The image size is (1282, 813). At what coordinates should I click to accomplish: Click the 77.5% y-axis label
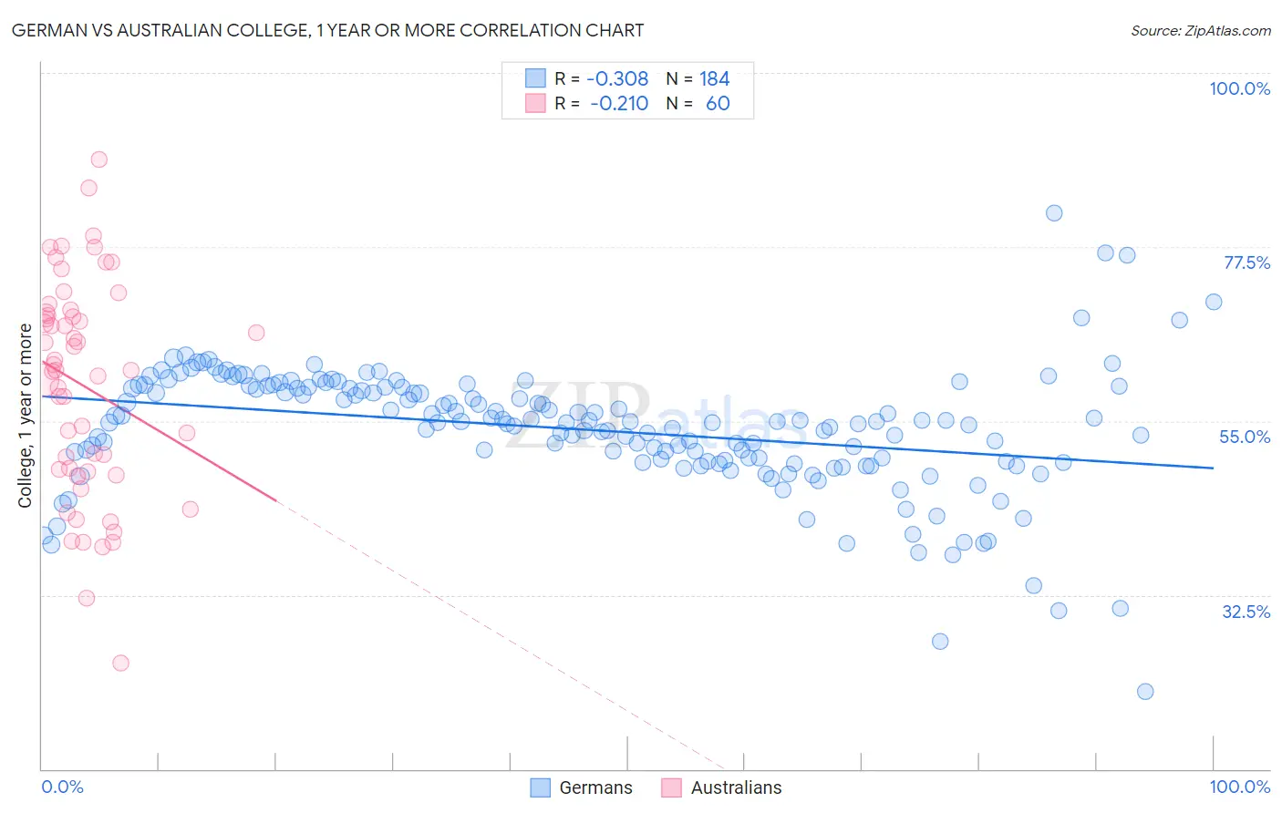1246,262
